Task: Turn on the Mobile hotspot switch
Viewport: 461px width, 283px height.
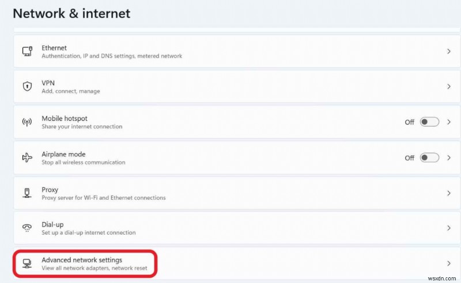Action: [x=429, y=122]
